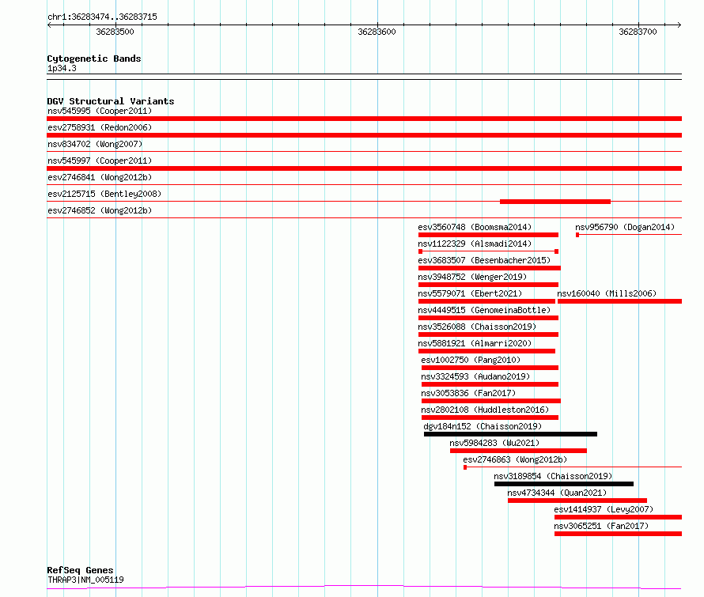
Task: Click the esv1414937 (Levy2007) label
Action: [604, 509]
